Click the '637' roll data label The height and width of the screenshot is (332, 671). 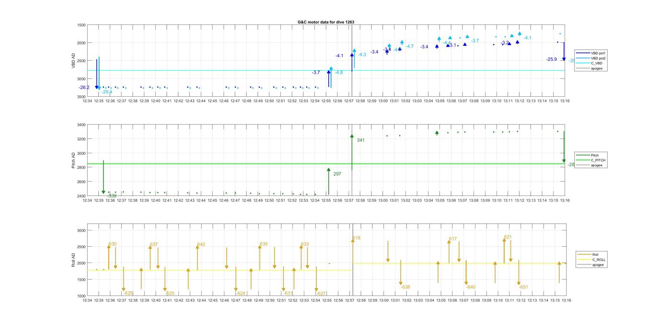point(154,244)
